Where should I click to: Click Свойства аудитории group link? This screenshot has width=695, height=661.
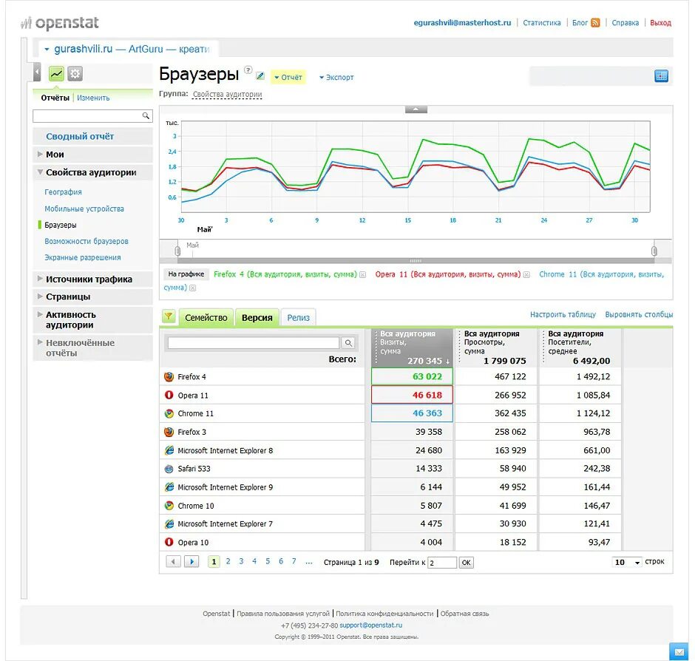[x=228, y=95]
